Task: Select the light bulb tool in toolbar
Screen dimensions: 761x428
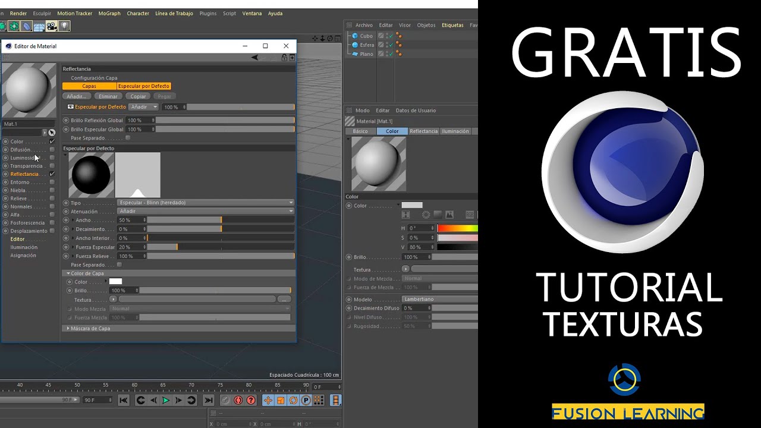Action: [x=64, y=26]
